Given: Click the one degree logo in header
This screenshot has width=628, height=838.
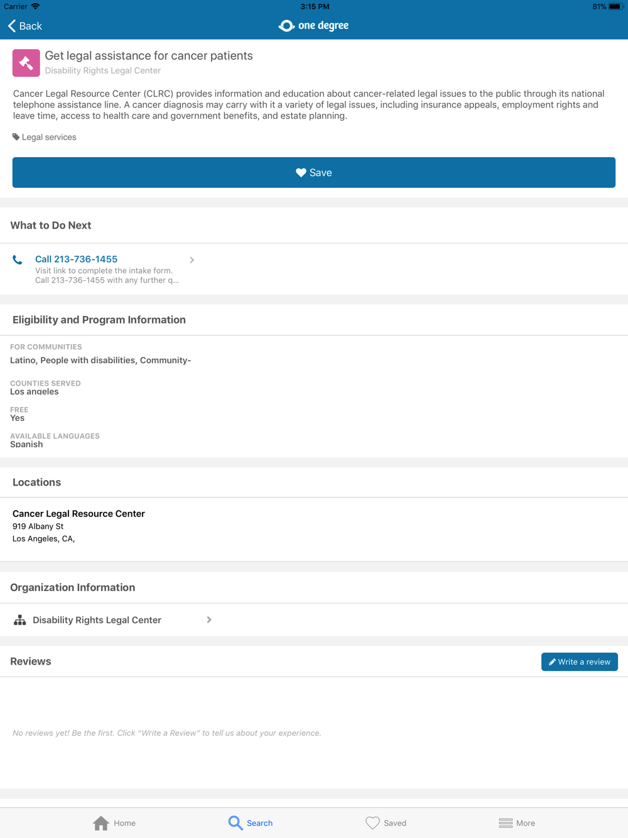Looking at the screenshot, I should coord(313,26).
